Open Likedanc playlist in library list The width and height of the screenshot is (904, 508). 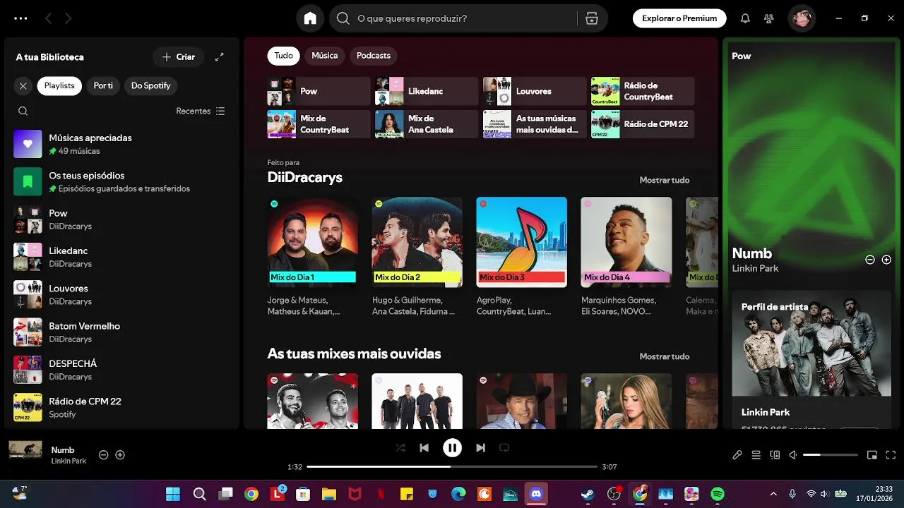pyautogui.click(x=120, y=257)
